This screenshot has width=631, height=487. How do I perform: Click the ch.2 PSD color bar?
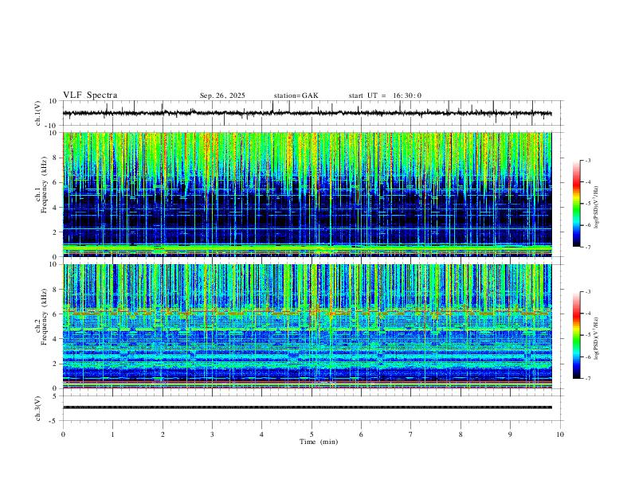[576, 335]
